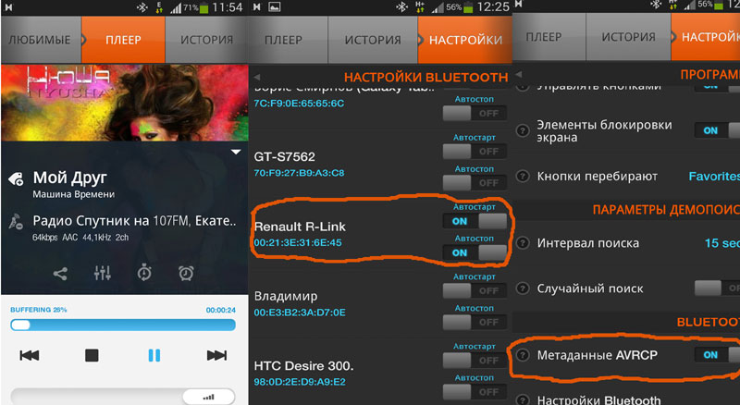The image size is (740, 405).
Task: Enable Автостарт for GT-S7562
Action: click(x=475, y=151)
